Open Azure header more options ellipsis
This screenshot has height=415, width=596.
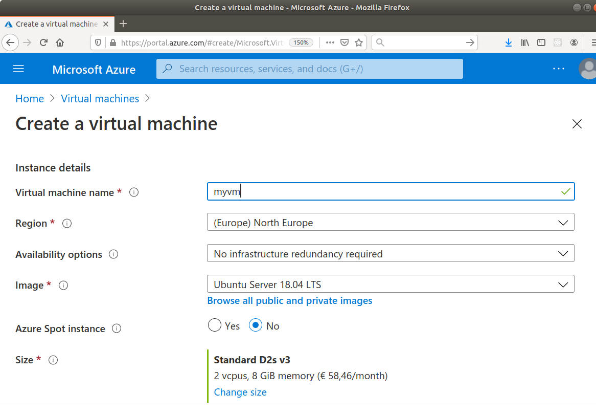[x=558, y=69]
